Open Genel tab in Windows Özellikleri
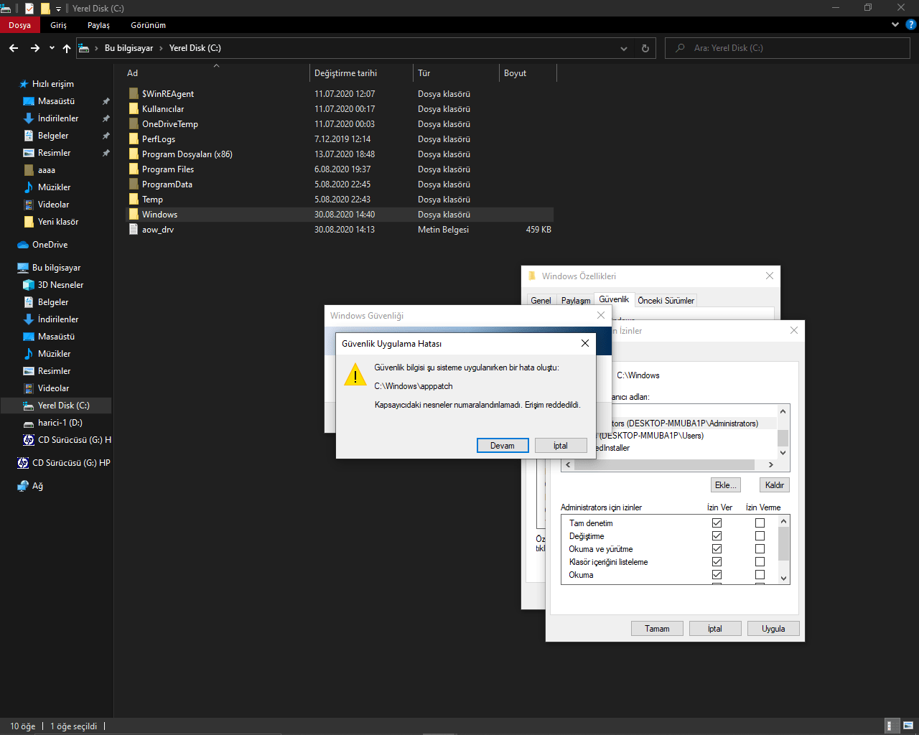The height and width of the screenshot is (735, 919). 541,301
